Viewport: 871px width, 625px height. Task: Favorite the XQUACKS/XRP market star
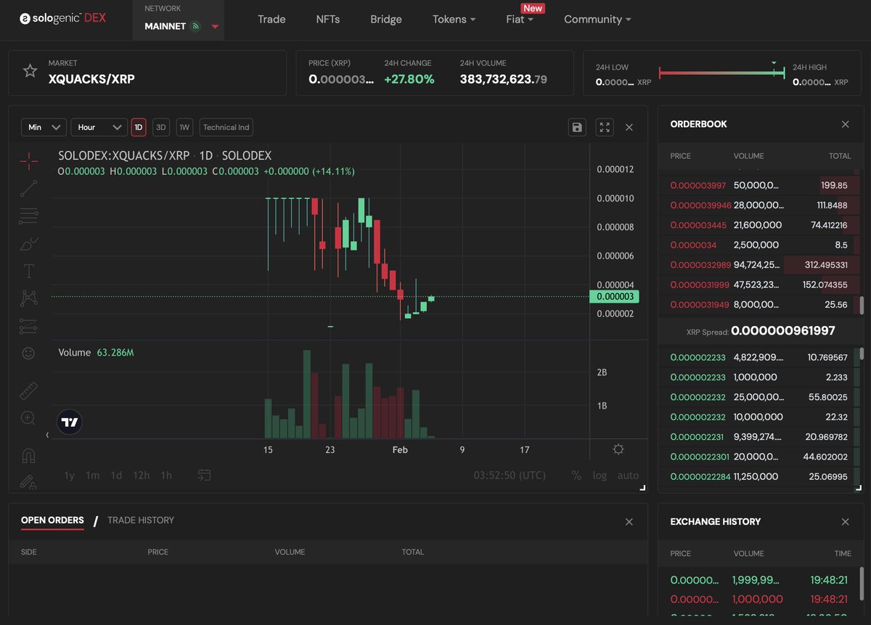(30, 71)
